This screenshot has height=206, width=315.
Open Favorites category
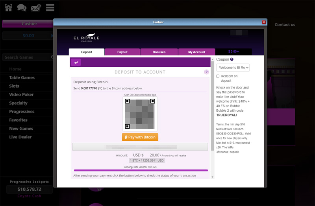pos(18,120)
